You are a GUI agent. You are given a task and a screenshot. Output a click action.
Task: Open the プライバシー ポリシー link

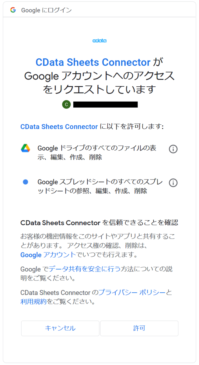pos(132,293)
